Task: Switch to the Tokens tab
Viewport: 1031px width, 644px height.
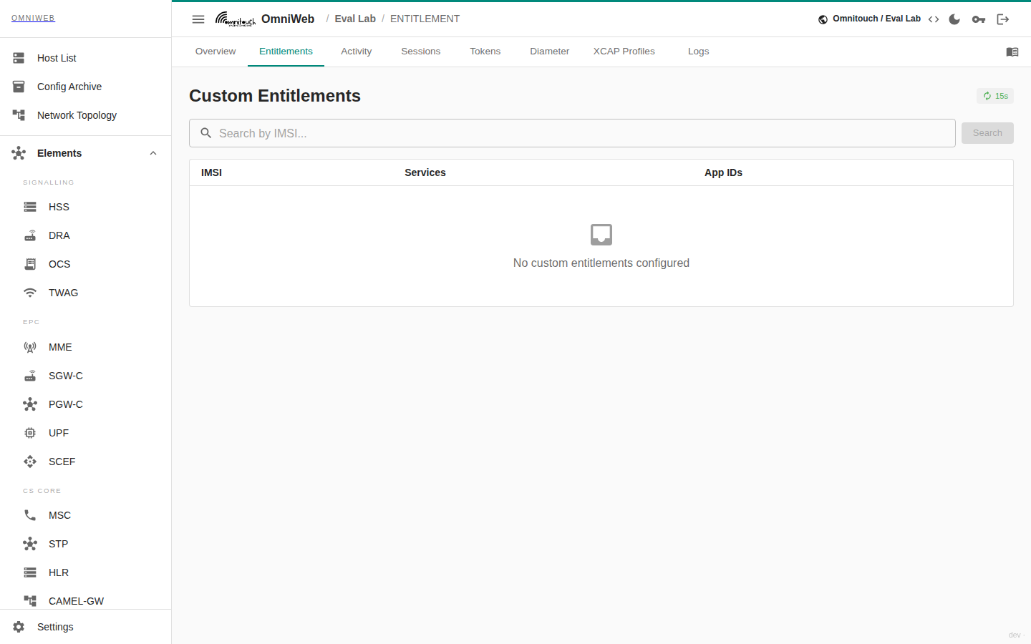Action: (485, 52)
